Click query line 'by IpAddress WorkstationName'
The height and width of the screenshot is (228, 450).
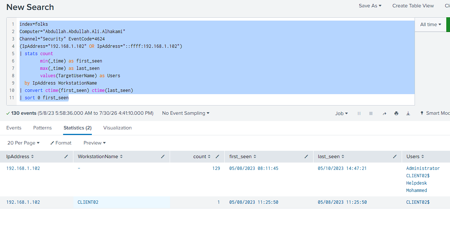click(x=61, y=83)
